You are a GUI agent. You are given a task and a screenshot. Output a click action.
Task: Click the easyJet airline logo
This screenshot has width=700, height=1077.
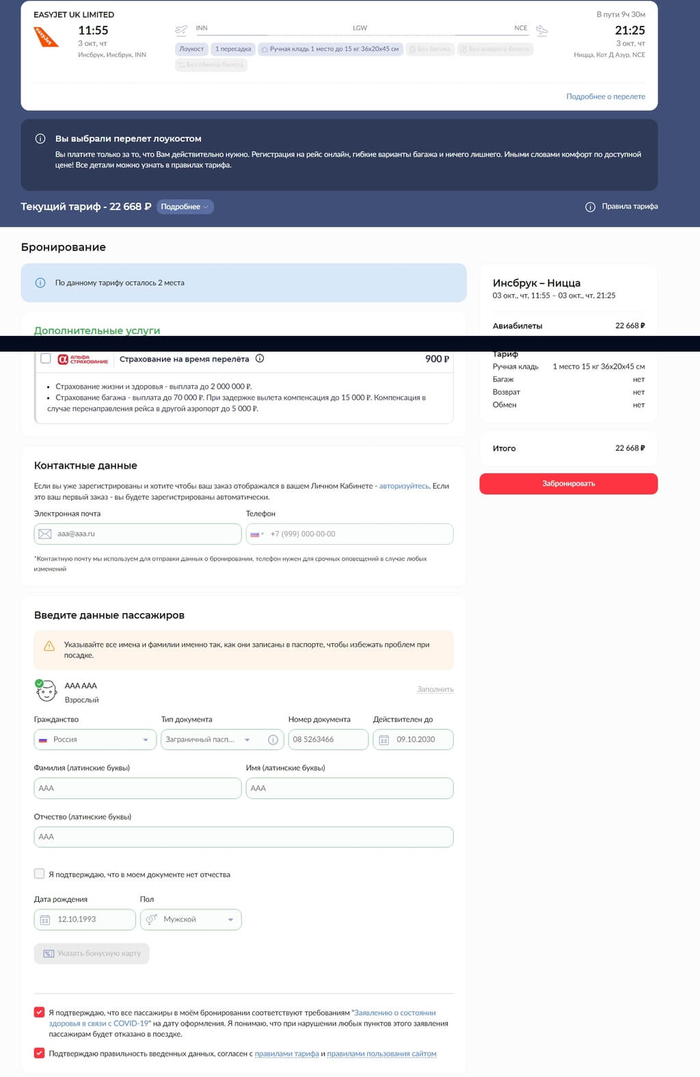pyautogui.click(x=46, y=36)
